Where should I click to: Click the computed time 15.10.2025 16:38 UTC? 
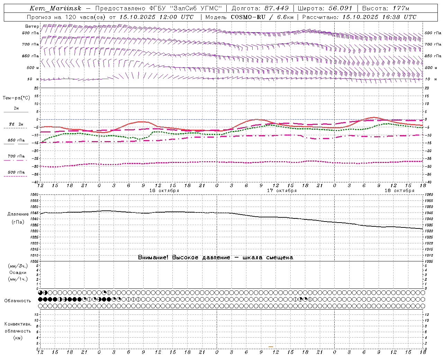click(379, 17)
